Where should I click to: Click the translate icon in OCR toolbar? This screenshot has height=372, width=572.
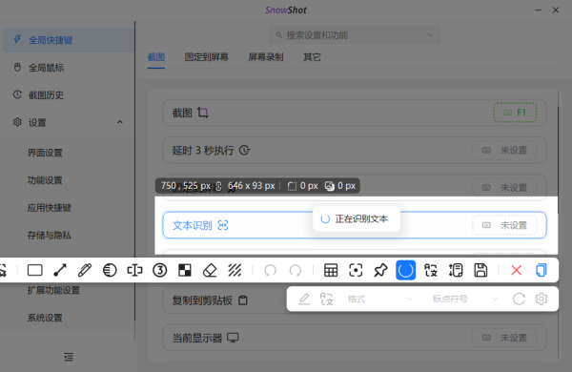pyautogui.click(x=326, y=299)
